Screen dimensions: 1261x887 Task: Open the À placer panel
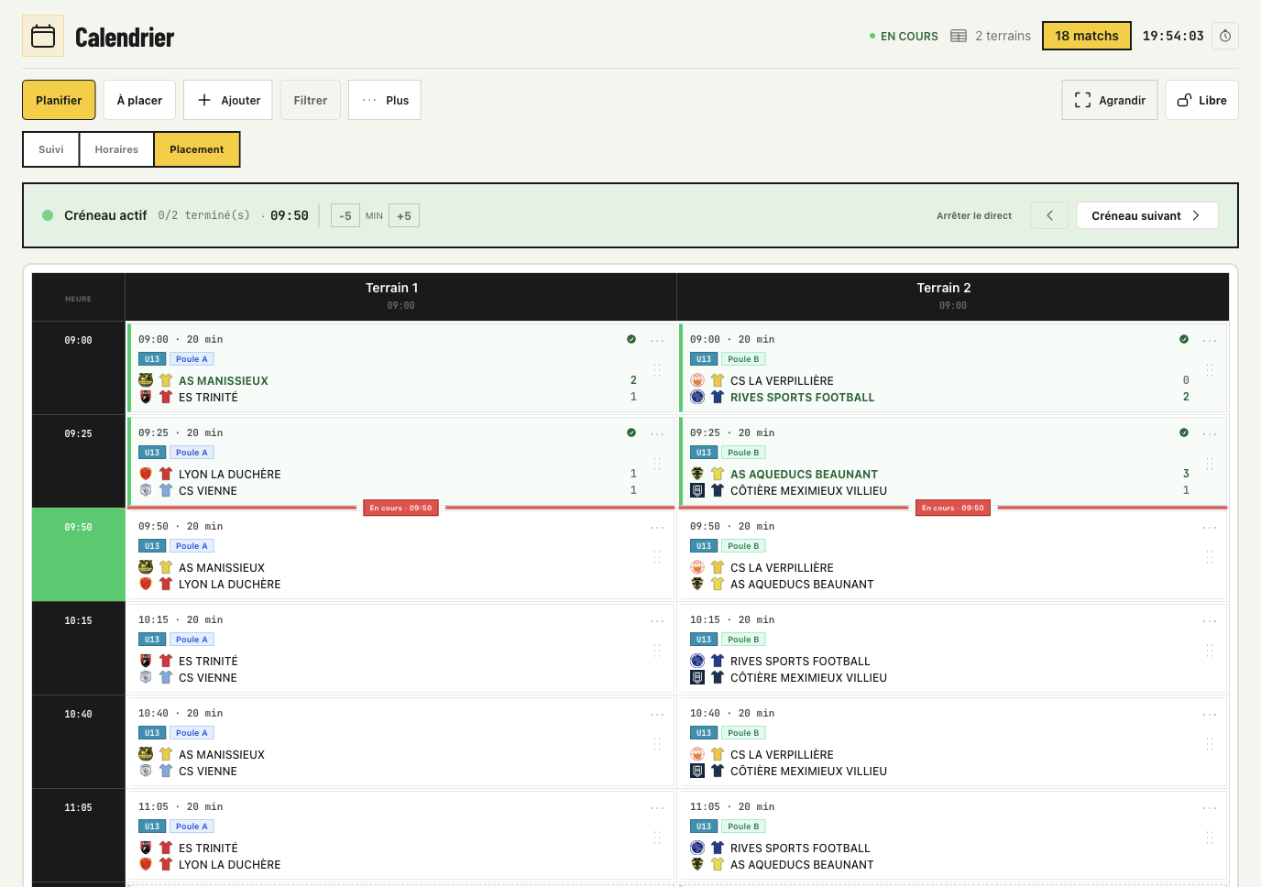click(x=139, y=100)
